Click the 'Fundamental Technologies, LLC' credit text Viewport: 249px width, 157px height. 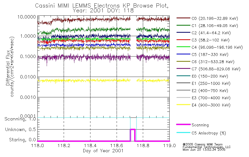[207, 147]
